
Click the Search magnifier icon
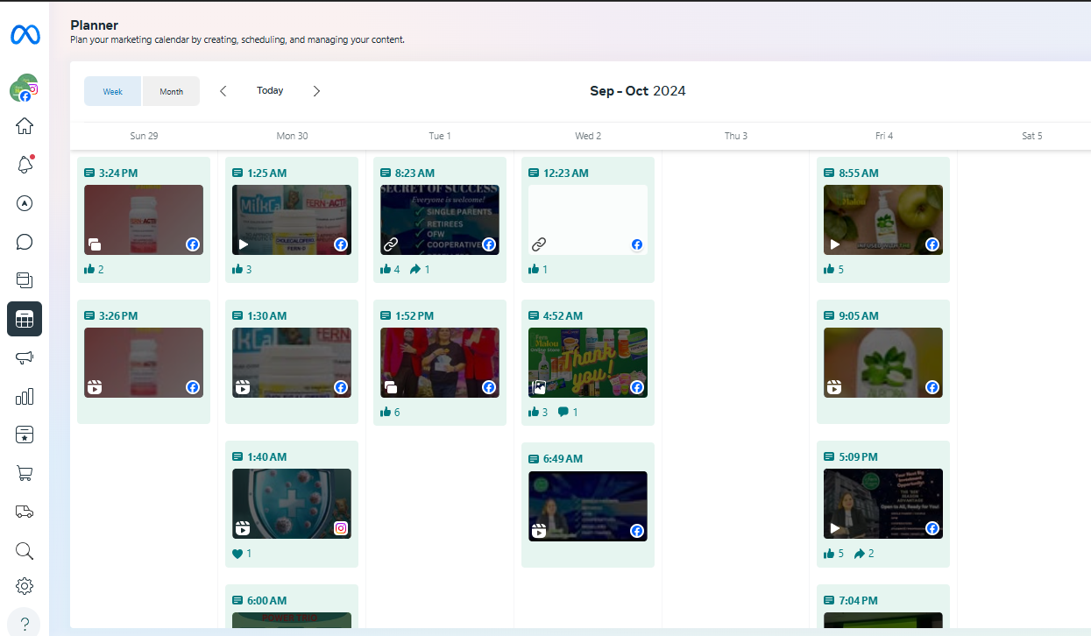tap(25, 550)
